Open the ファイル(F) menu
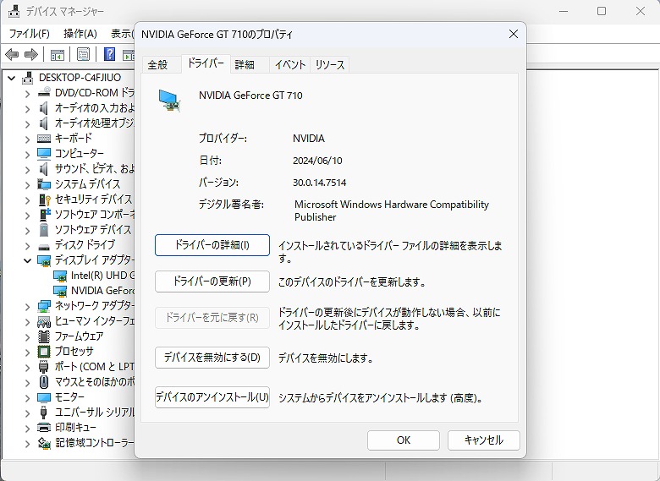Image resolution: width=660 pixels, height=481 pixels. click(30, 34)
